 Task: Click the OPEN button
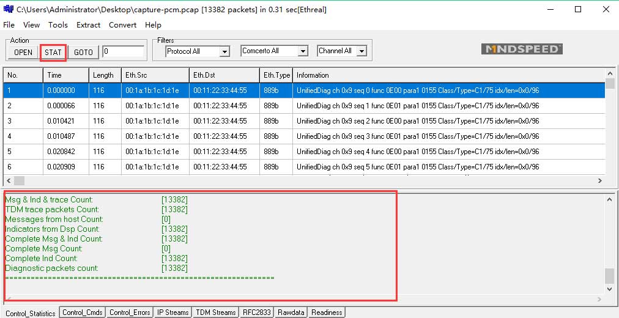[23, 52]
